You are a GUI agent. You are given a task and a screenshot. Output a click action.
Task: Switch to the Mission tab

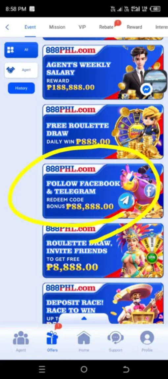(x=57, y=27)
